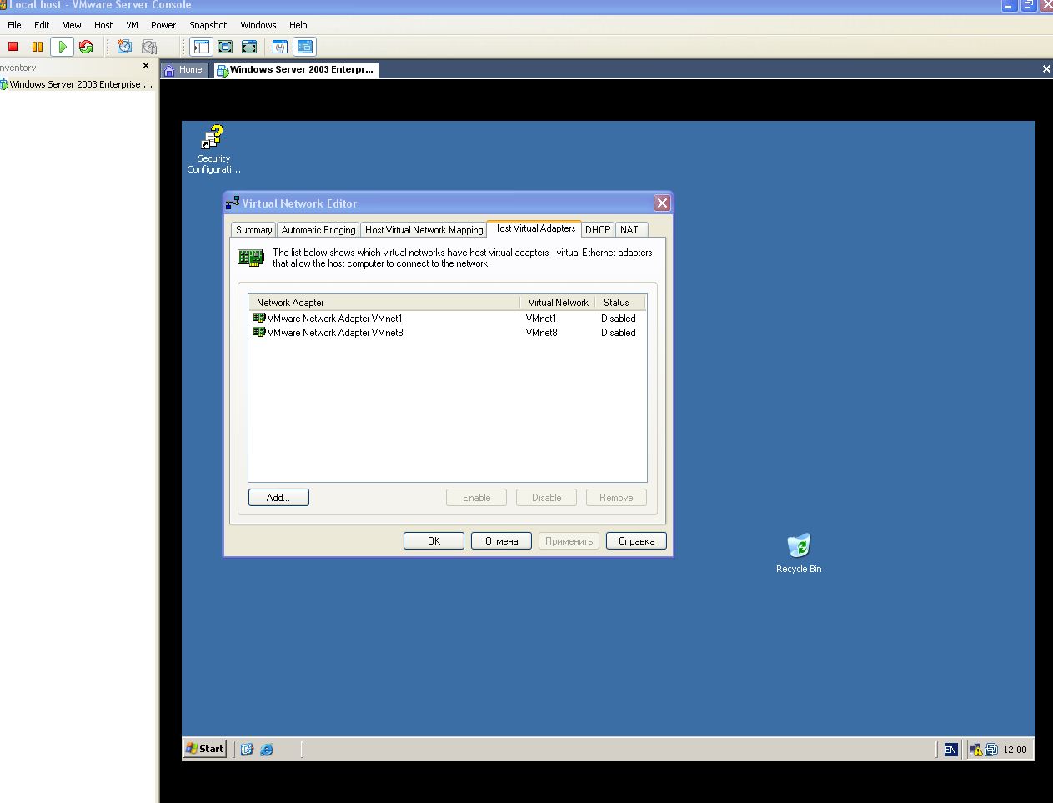Screen dimensions: 1053x803
Task: Click the Virtual Network column header
Action: [x=558, y=303]
